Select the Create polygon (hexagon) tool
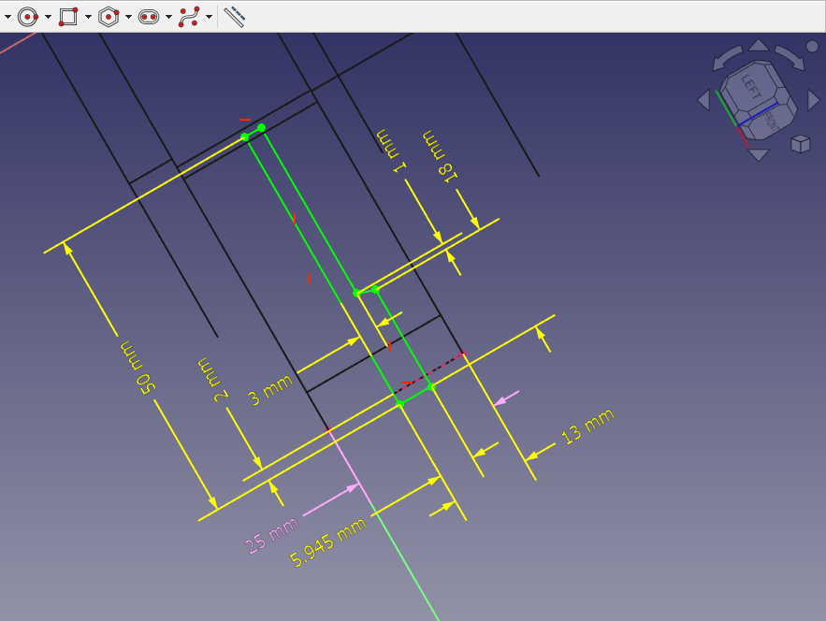Viewport: 826px width, 621px height. tap(109, 16)
